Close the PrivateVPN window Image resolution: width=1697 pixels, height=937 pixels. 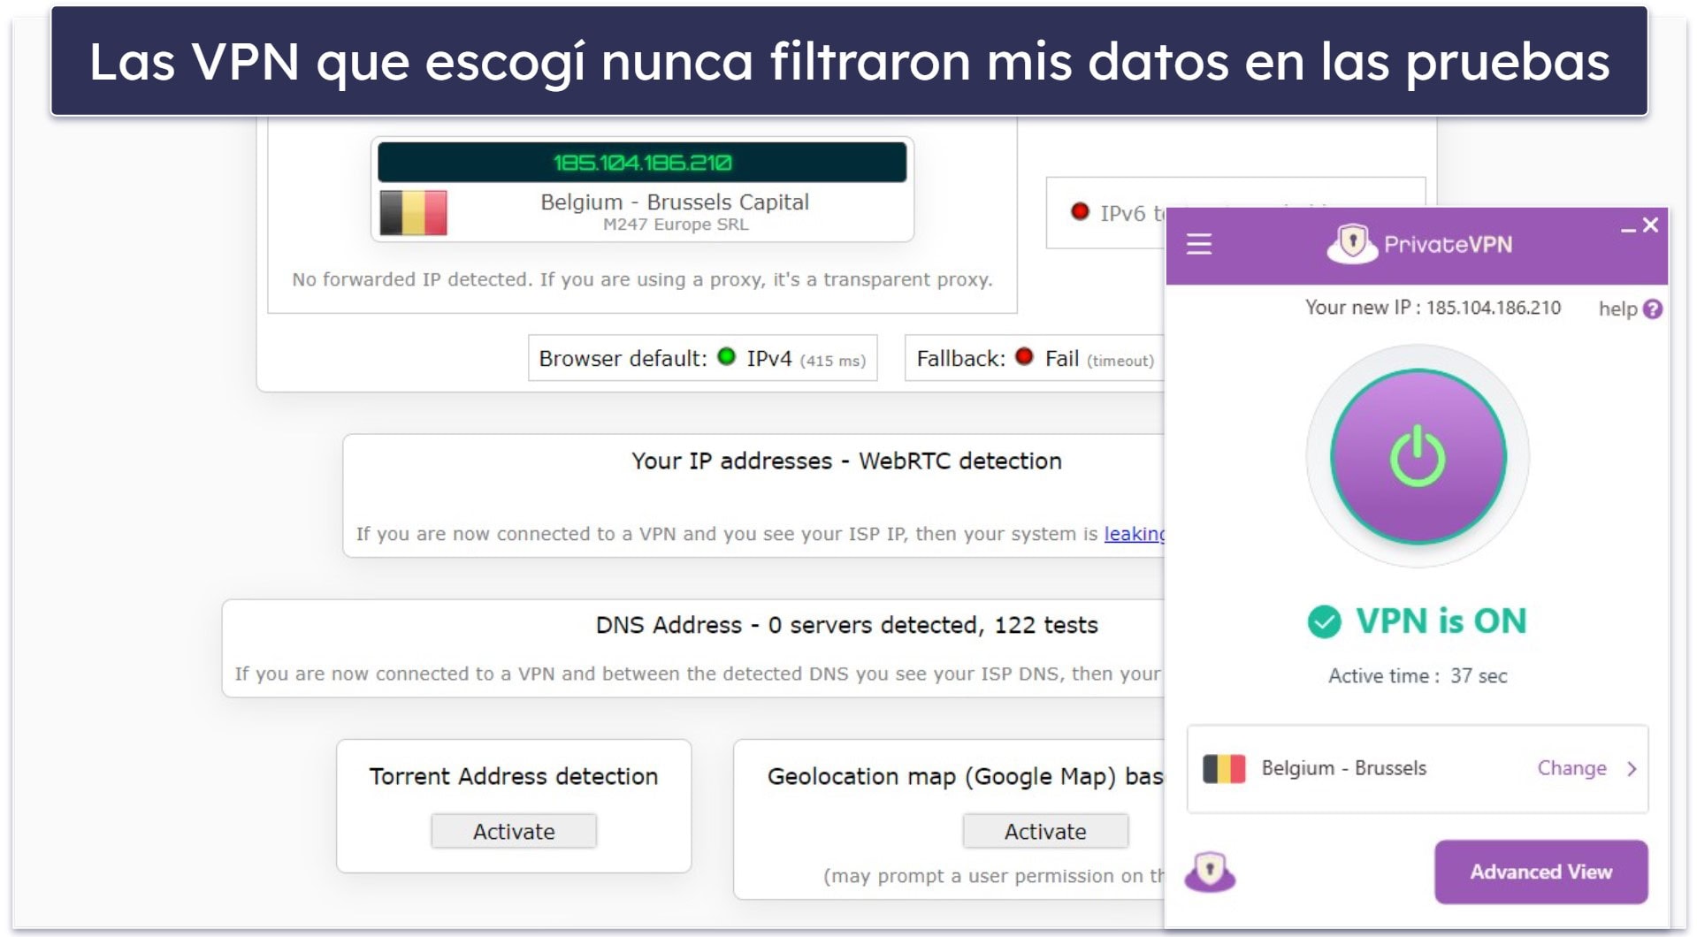pyautogui.click(x=1650, y=225)
